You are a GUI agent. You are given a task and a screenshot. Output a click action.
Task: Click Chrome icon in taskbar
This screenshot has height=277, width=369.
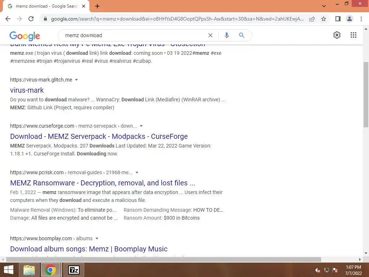50,270
